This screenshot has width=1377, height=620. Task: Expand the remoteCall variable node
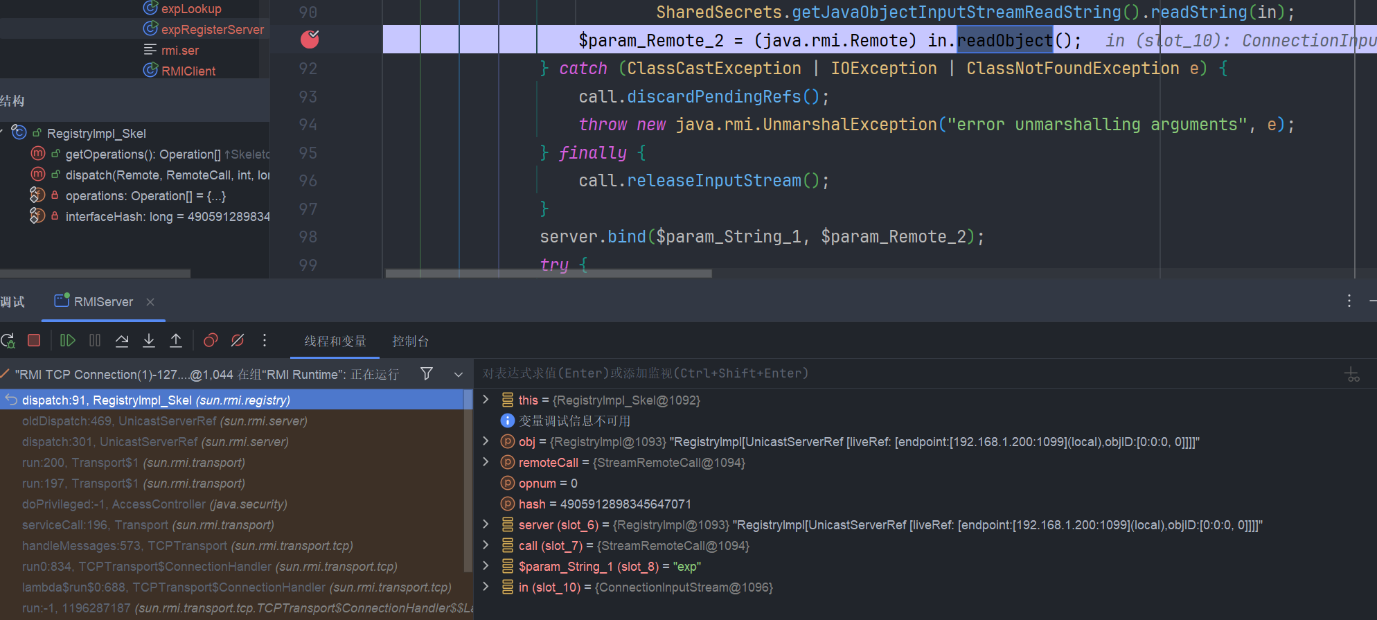coord(486,462)
